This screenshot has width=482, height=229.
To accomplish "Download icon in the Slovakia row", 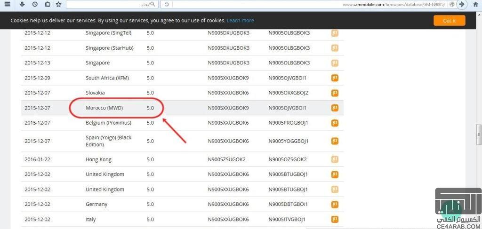I will (335, 93).
